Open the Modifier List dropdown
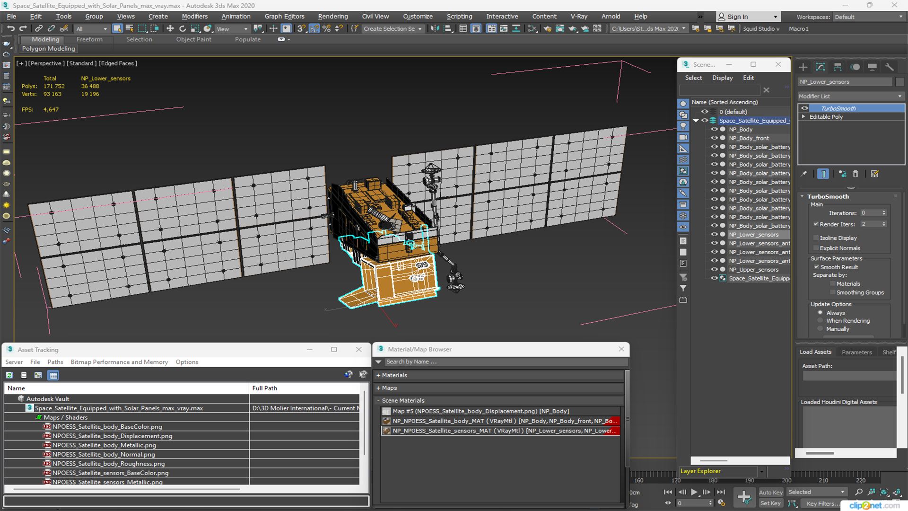908x511 pixels. [850, 96]
